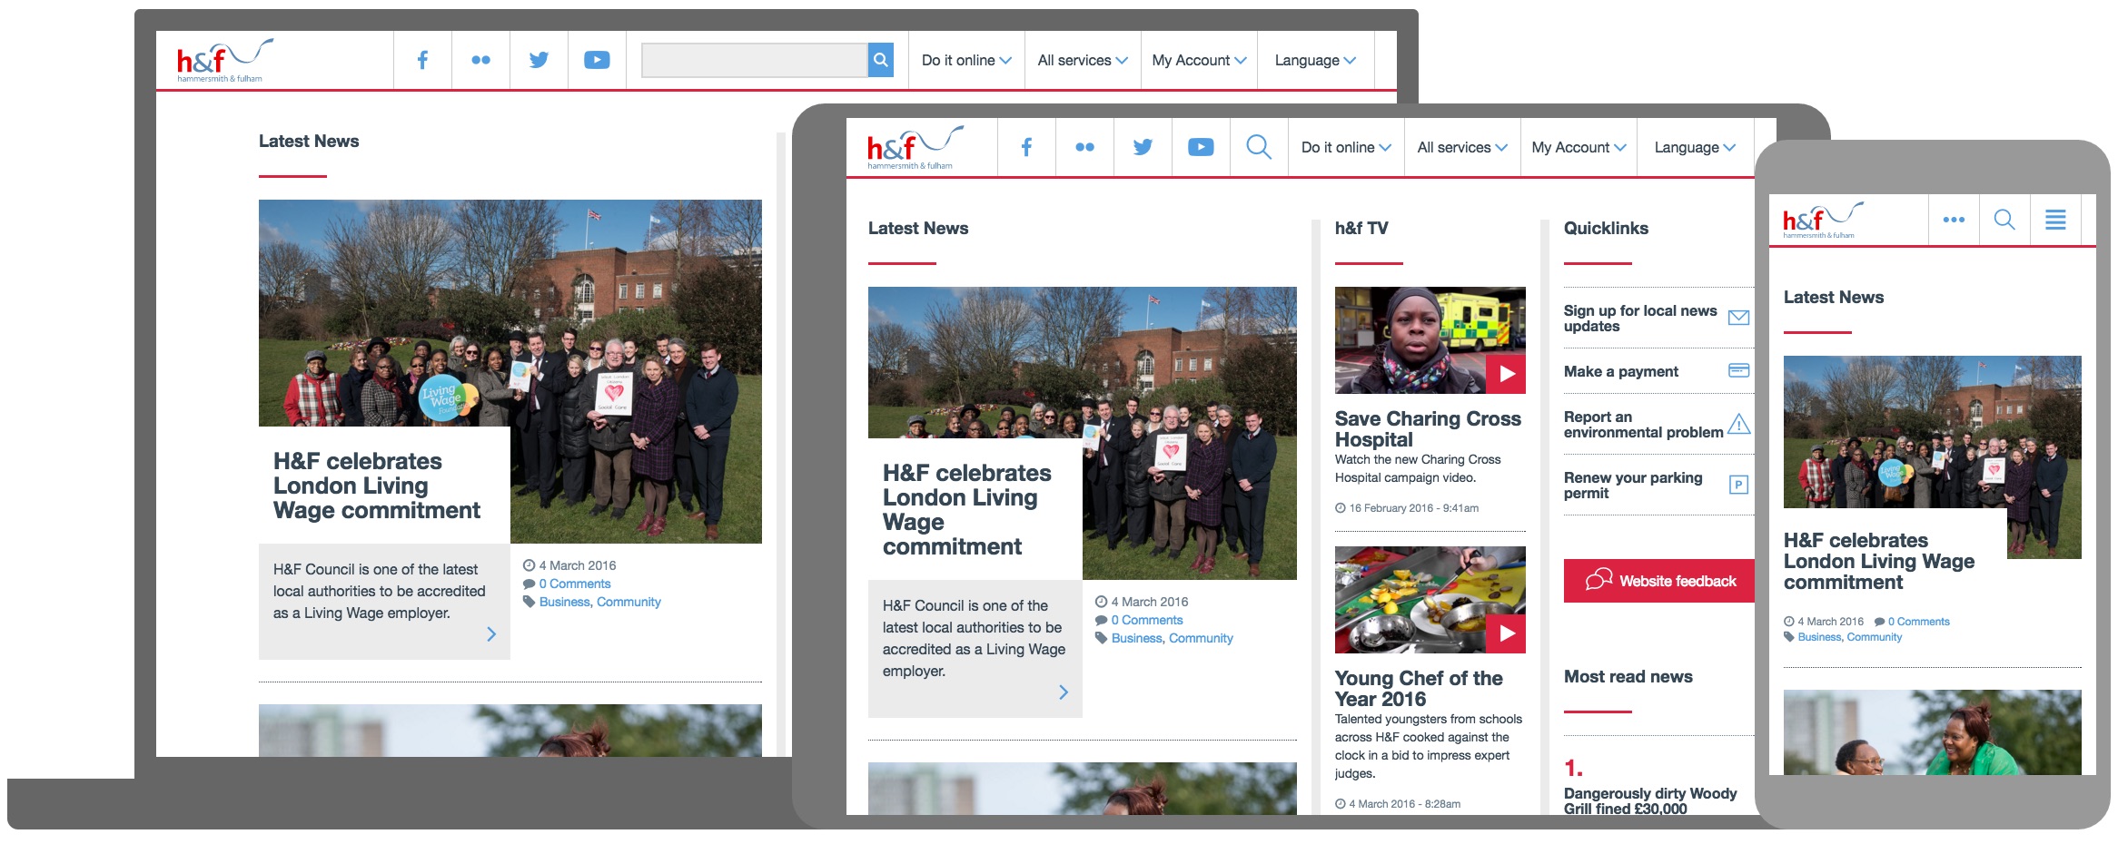
Task: Open My Account menu in tablet header
Action: pos(1579,147)
